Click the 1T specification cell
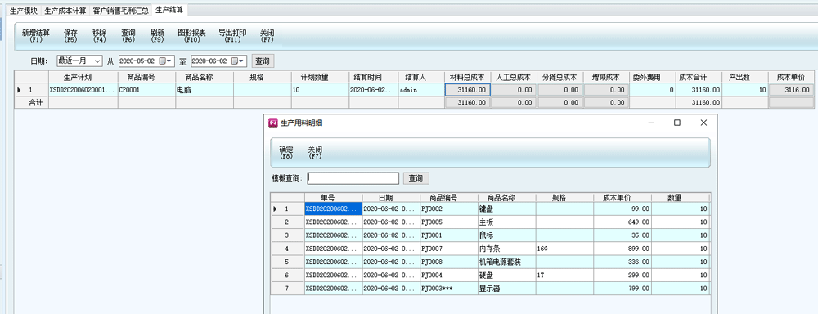This screenshot has width=818, height=314. tap(564, 275)
